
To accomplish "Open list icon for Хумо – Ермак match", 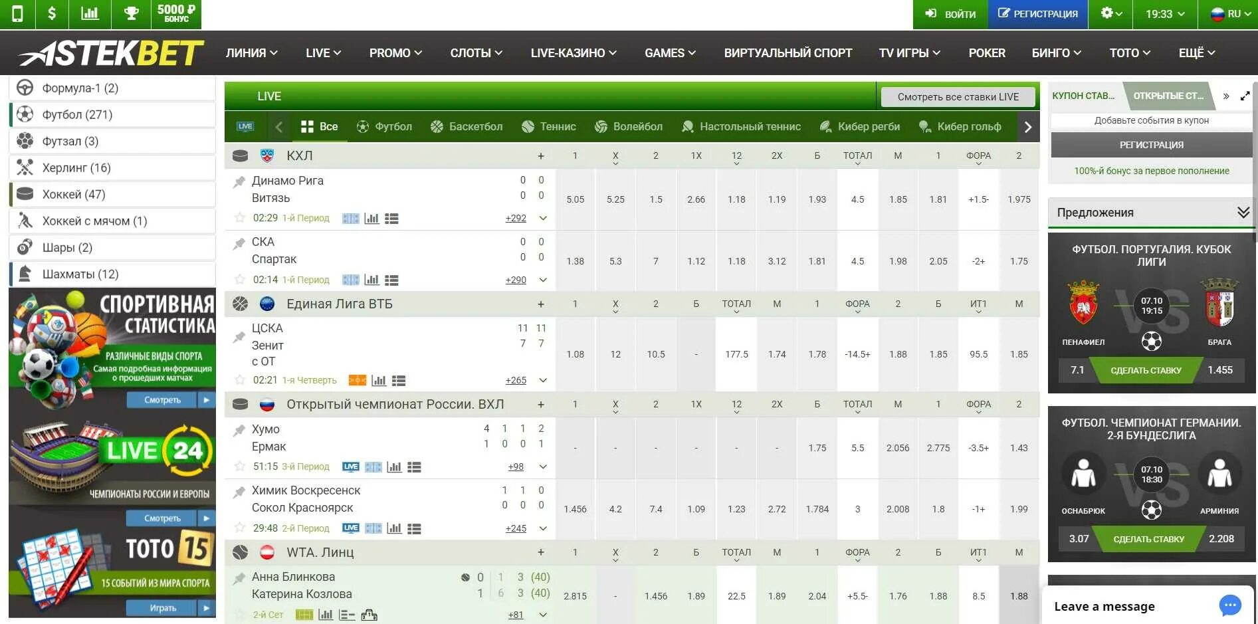I will pyautogui.click(x=414, y=467).
